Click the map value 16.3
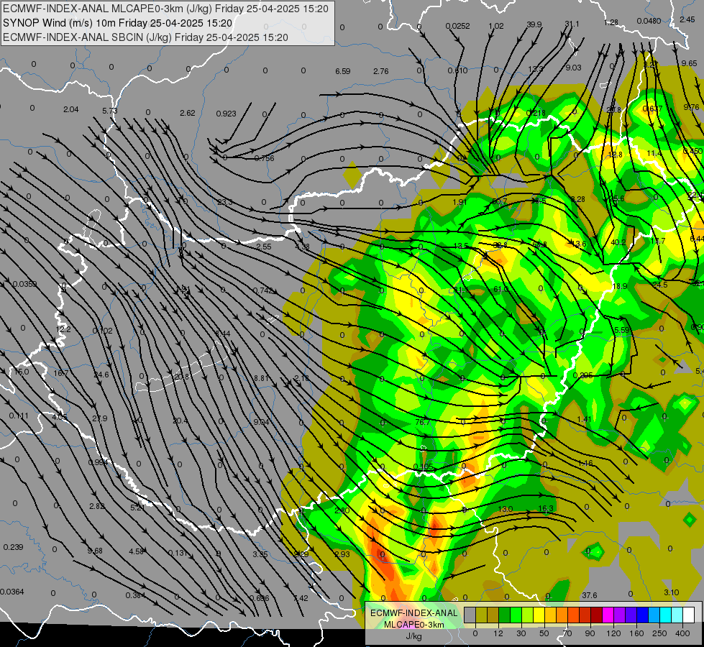704x647 pixels. 546,509
